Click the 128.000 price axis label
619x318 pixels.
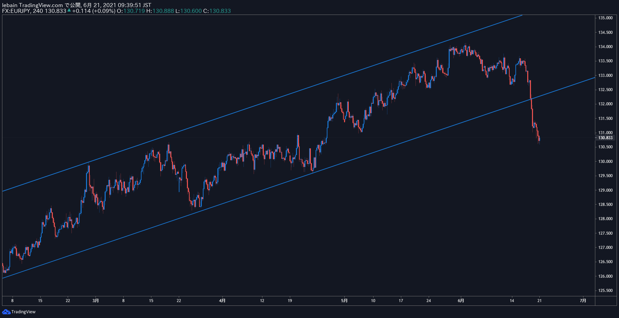605,219
